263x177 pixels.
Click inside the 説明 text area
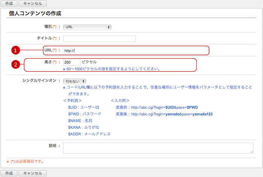[158, 147]
